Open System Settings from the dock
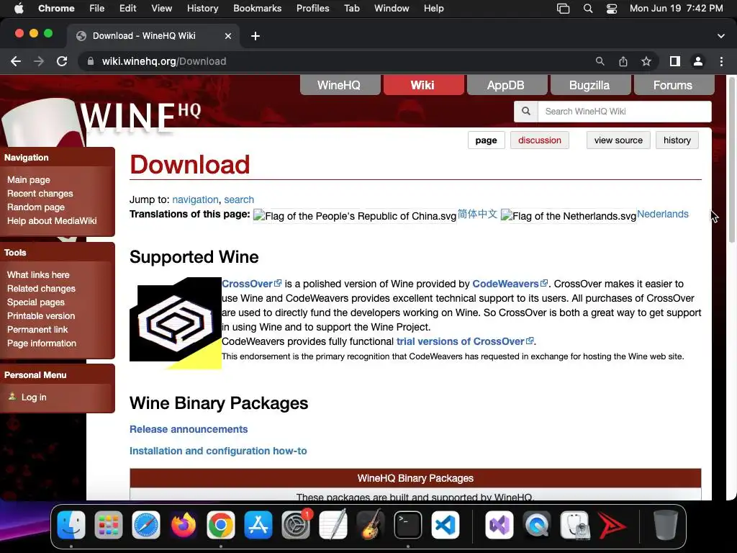The width and height of the screenshot is (737, 553). tap(296, 525)
